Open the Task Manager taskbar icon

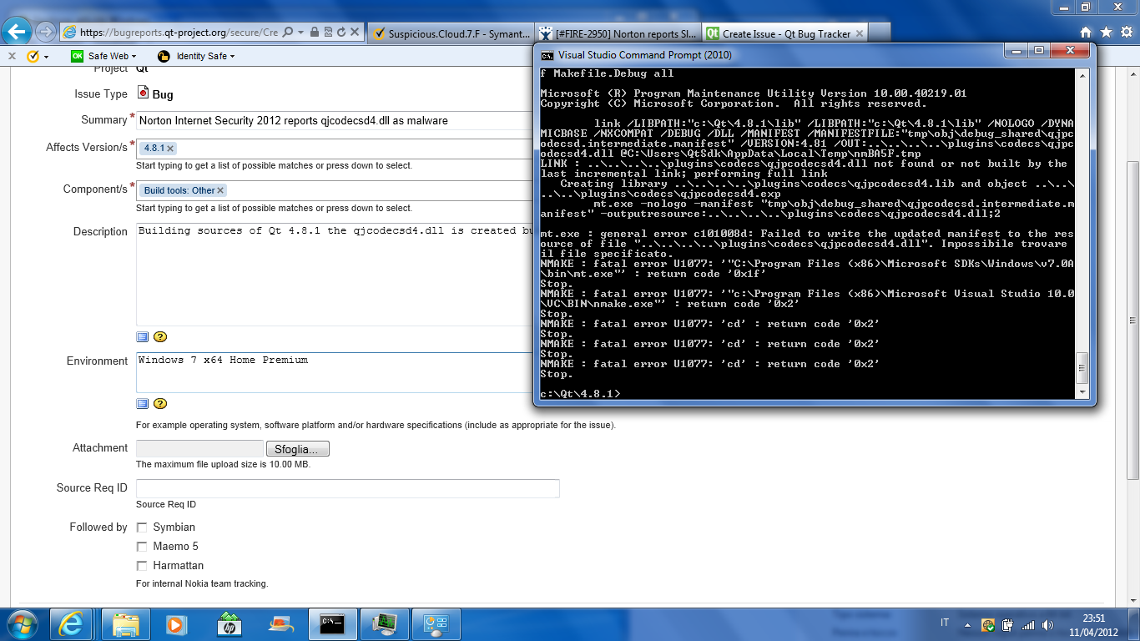coord(385,624)
